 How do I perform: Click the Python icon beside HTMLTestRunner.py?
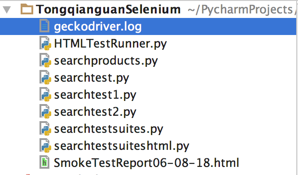(x=45, y=44)
